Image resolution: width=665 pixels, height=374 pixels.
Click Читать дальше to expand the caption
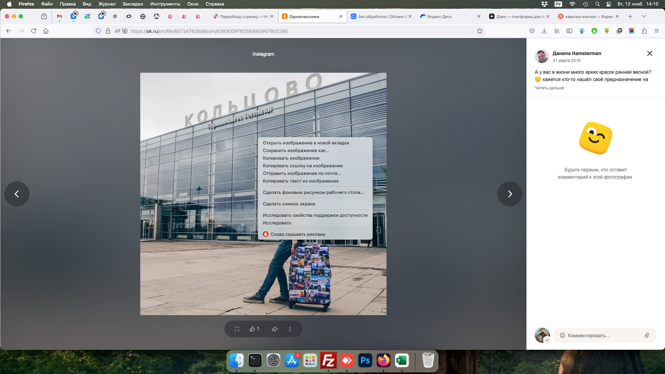pyautogui.click(x=549, y=88)
